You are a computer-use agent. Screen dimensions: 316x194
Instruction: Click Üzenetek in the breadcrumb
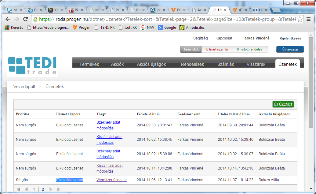pyautogui.click(x=55, y=87)
